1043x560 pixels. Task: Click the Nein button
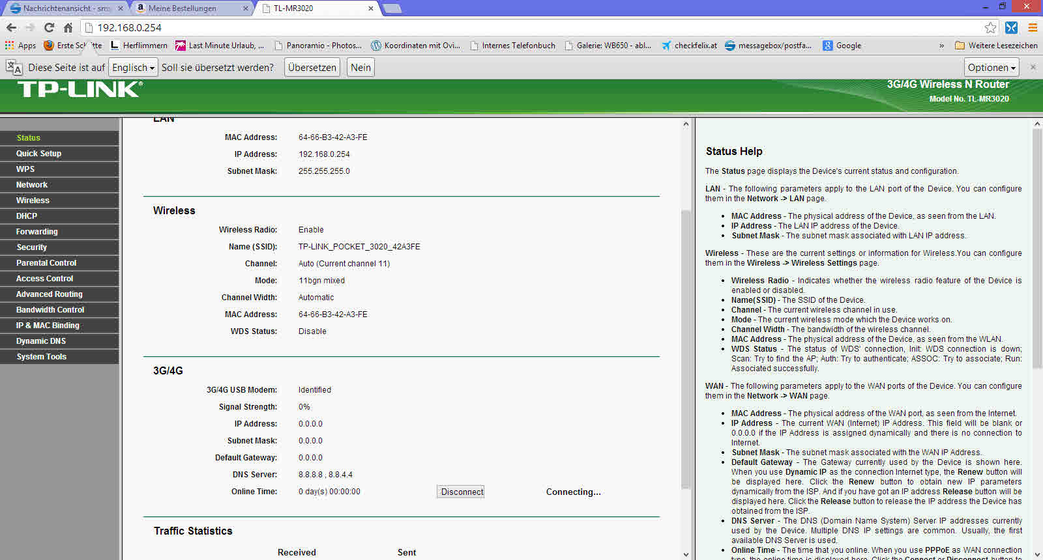tap(360, 67)
